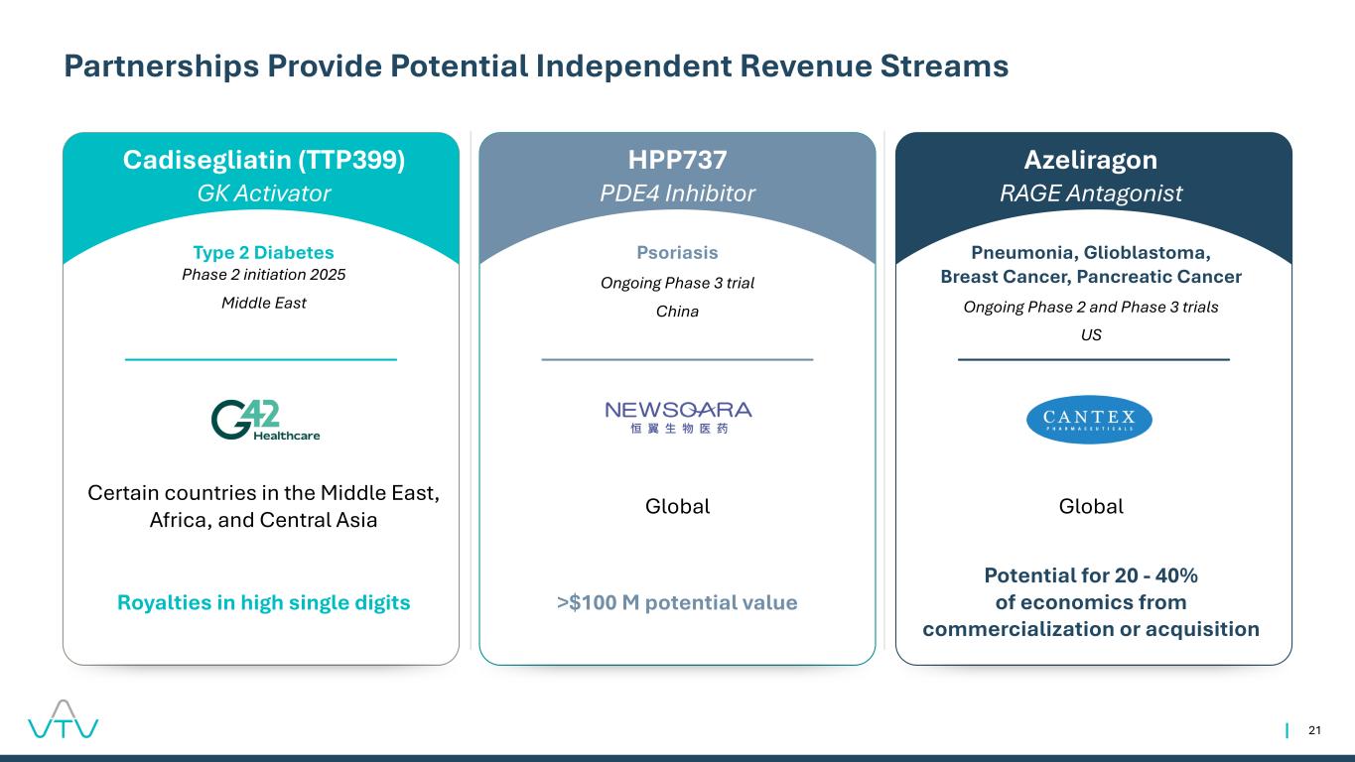Click the slide title about Partnerships
This screenshot has width=1355, height=762.
click(536, 65)
